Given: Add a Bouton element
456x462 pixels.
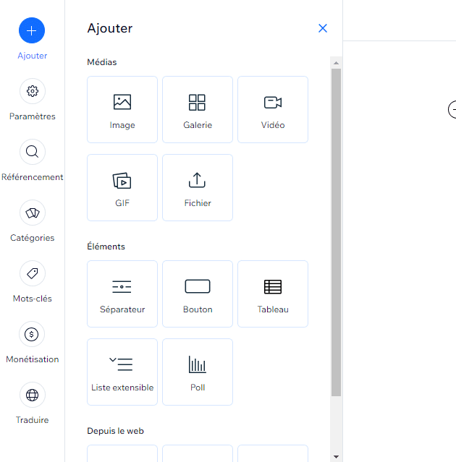Looking at the screenshot, I should point(198,294).
